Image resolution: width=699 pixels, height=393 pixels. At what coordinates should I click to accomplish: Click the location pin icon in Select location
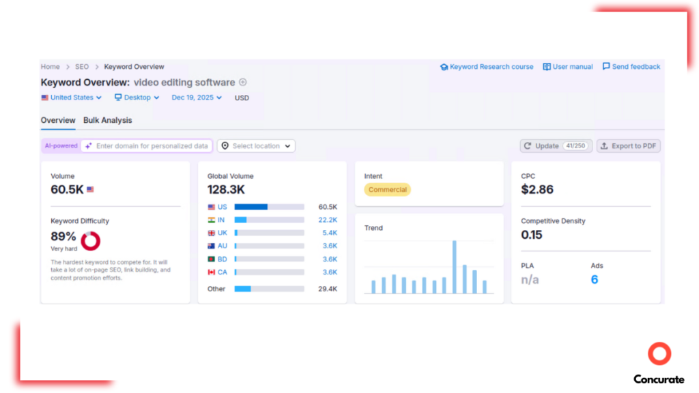[x=225, y=145]
